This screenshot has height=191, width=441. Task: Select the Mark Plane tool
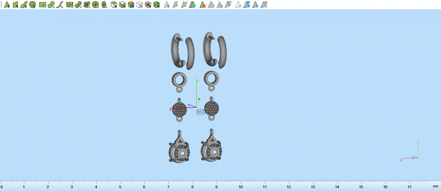tap(15, 5)
